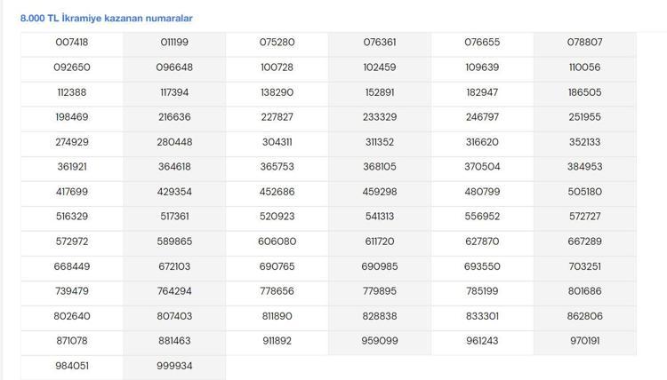Select the cell with number 690985
The width and height of the screenshot is (667, 380).
pyautogui.click(x=380, y=266)
